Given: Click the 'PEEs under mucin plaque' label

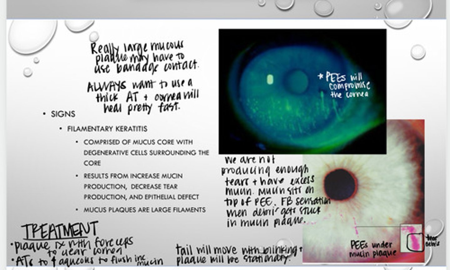Looking at the screenshot, I should coord(373,249).
